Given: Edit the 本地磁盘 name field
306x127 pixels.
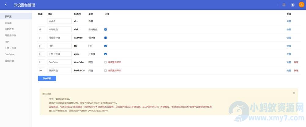Looking at the screenshot, I should tap(60, 29).
